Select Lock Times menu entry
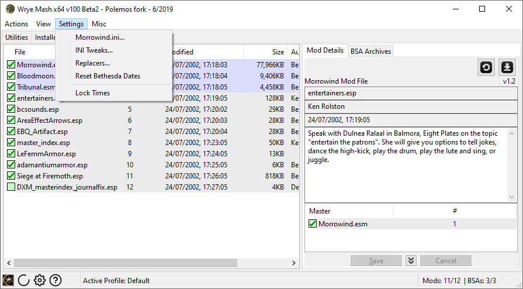This screenshot has height=289, width=523. tap(114, 93)
